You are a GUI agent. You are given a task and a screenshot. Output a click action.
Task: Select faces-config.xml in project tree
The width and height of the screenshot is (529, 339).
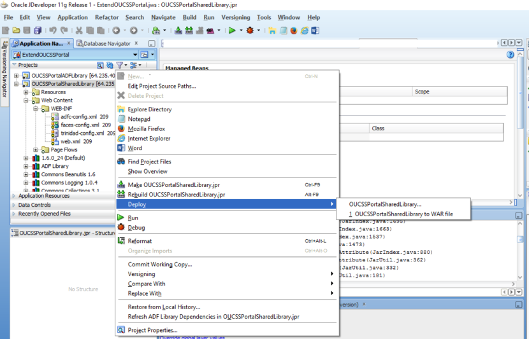(x=85, y=125)
